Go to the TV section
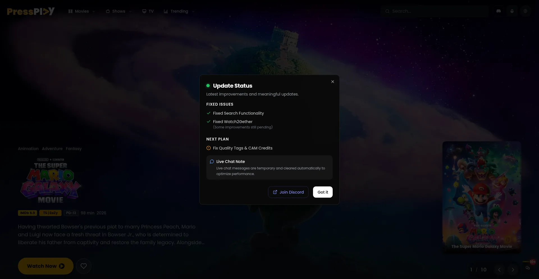Screen dimensions: 539x279 pyautogui.click(x=148, y=11)
